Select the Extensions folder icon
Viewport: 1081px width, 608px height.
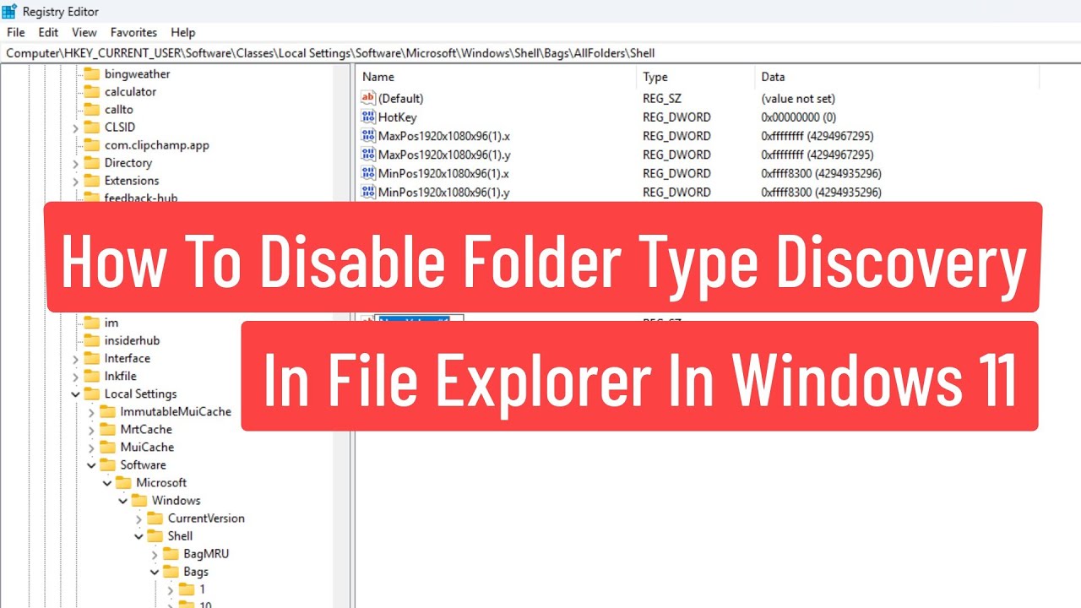click(91, 181)
